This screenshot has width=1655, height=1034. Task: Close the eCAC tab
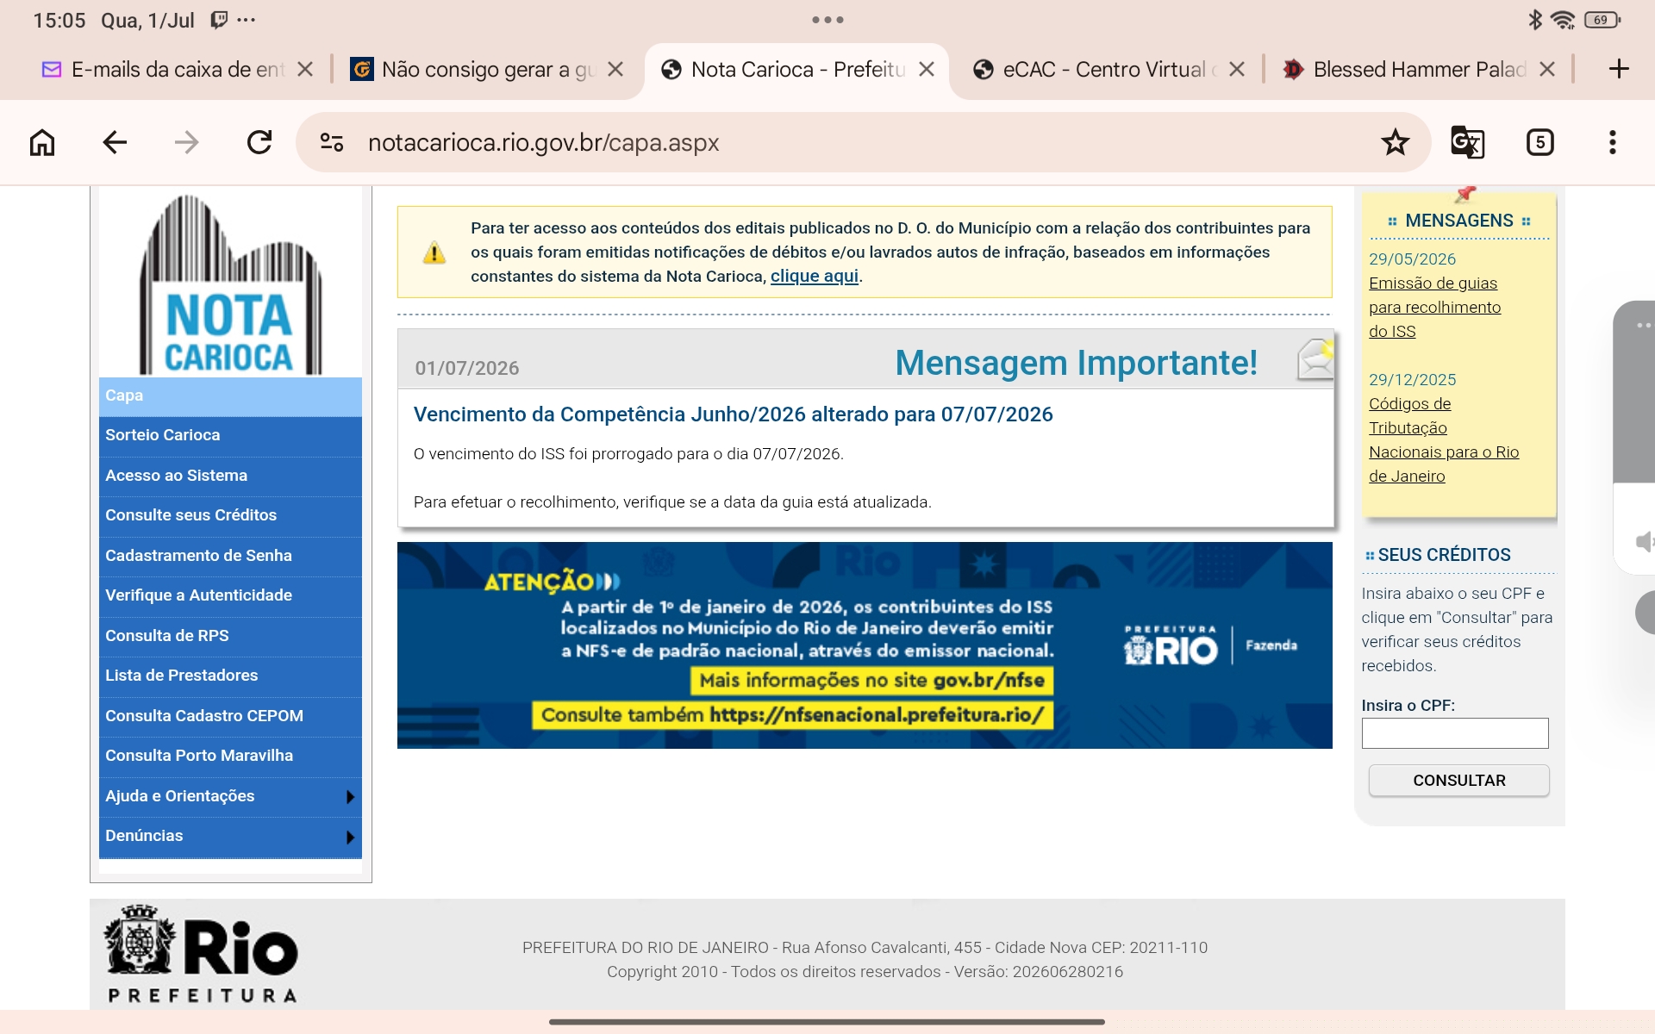pyautogui.click(x=1237, y=69)
